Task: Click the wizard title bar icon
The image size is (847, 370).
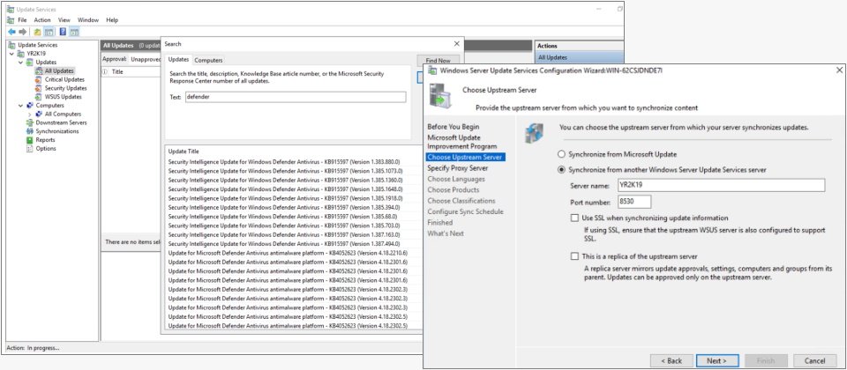Action: [x=432, y=70]
